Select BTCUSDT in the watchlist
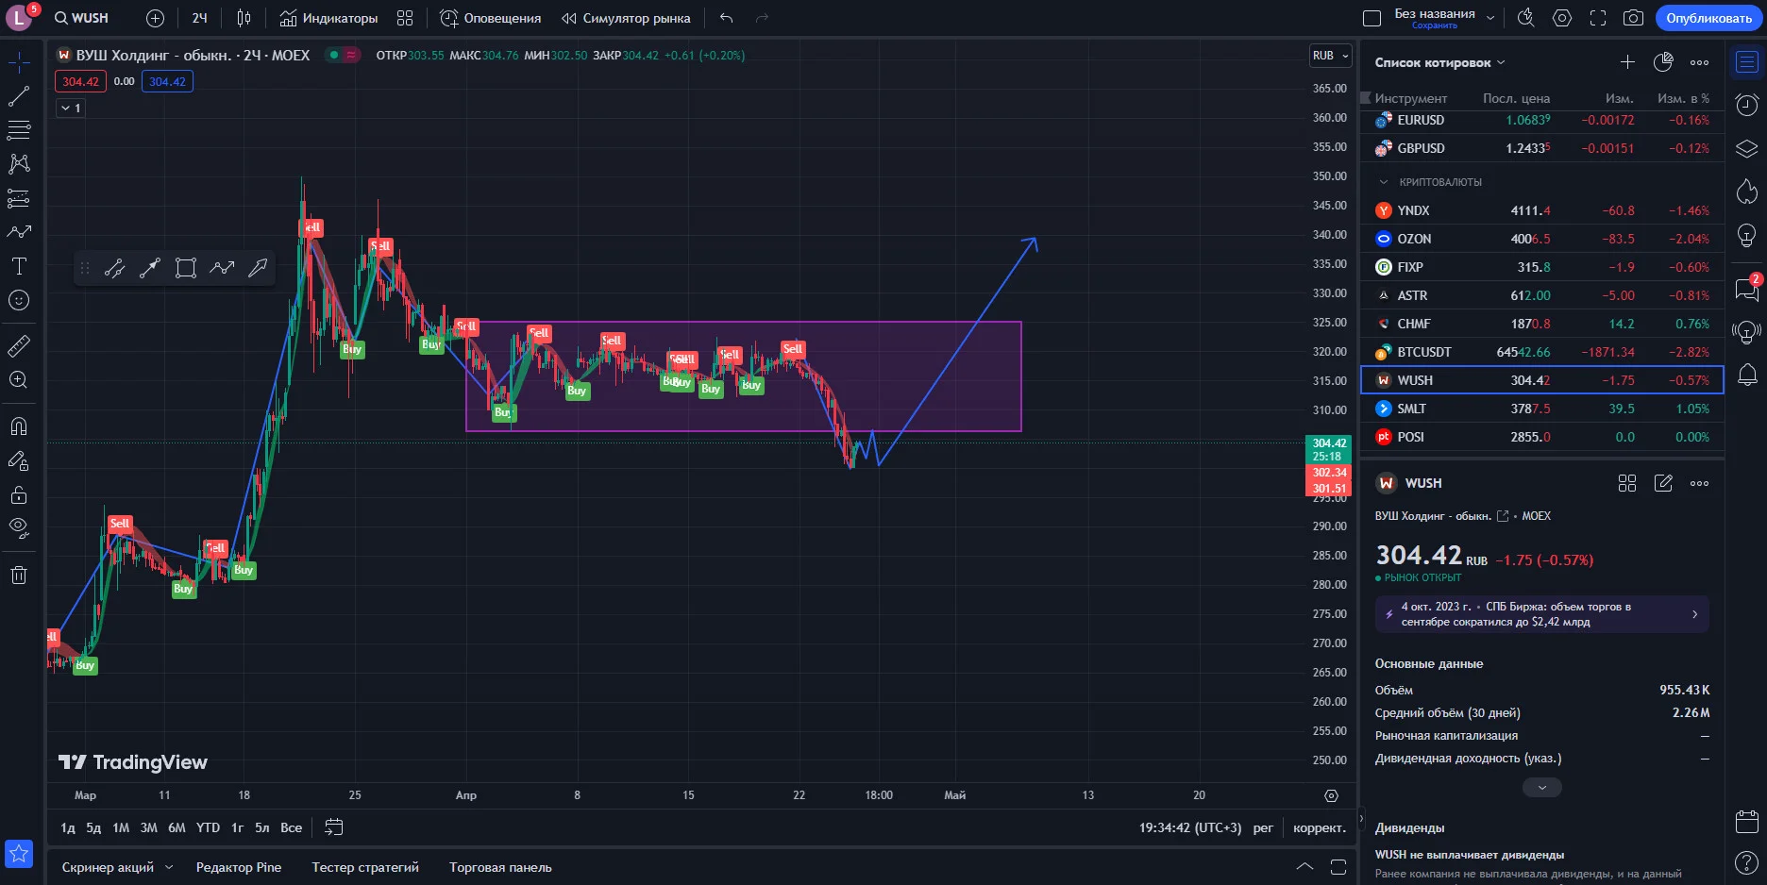The height and width of the screenshot is (885, 1767). pos(1542,352)
